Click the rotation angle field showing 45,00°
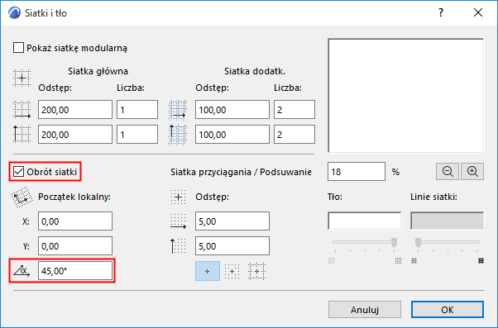The width and height of the screenshot is (498, 328). [x=75, y=271]
